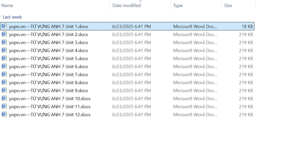Collapse the Last week group chevron
288x143 pixels.
click(1, 17)
